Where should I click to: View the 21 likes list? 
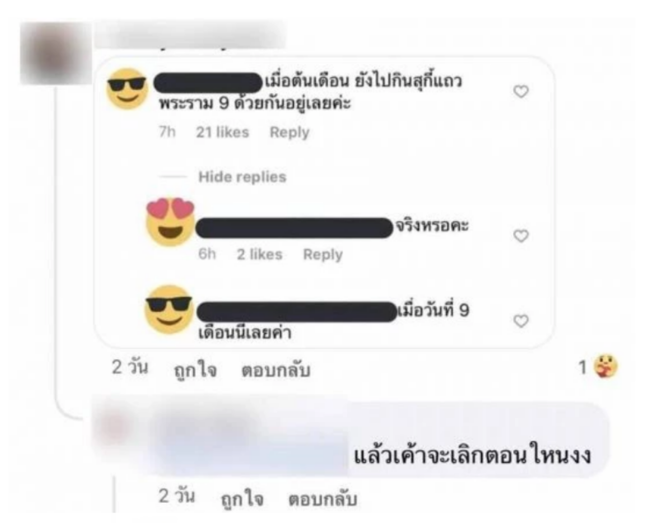pos(222,132)
